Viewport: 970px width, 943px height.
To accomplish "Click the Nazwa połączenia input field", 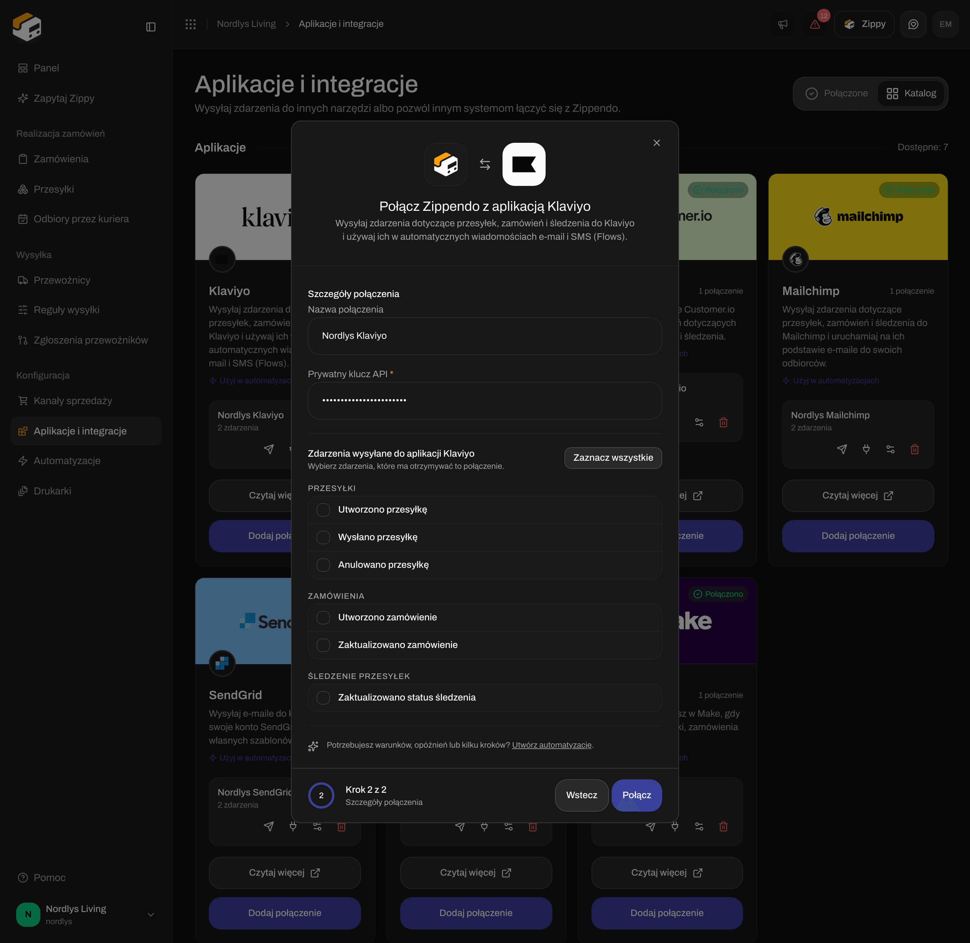I will [485, 336].
